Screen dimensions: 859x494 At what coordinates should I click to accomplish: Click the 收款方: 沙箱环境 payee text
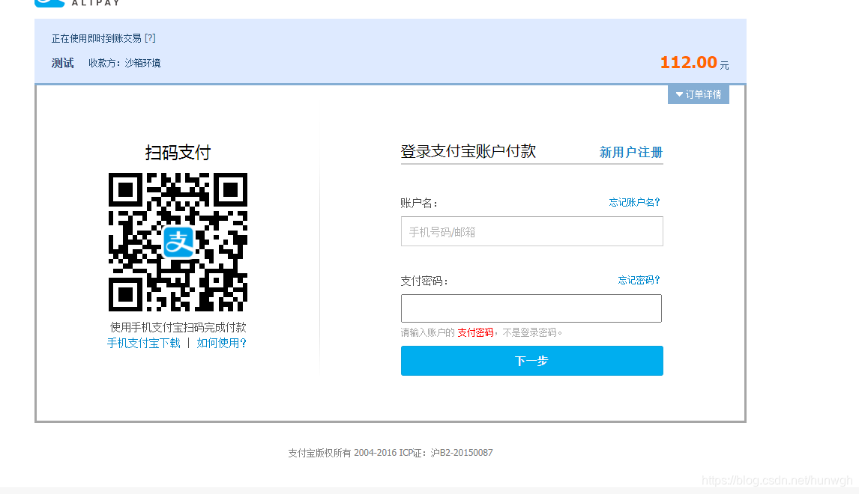pos(124,63)
